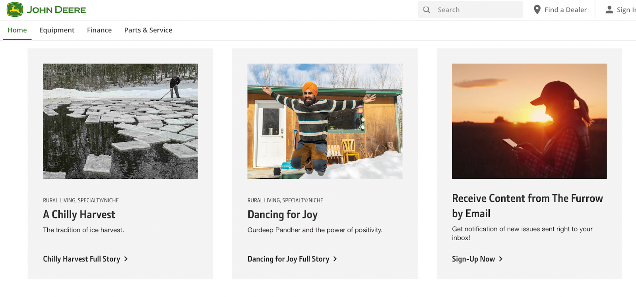Click arrow next to Chilly Harvest Full Story

tap(126, 259)
